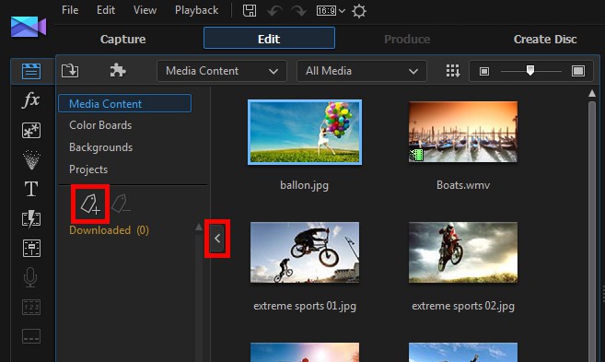605x362 pixels.
Task: Select the extreme sports 02.jpg thumbnail
Action: [x=463, y=252]
